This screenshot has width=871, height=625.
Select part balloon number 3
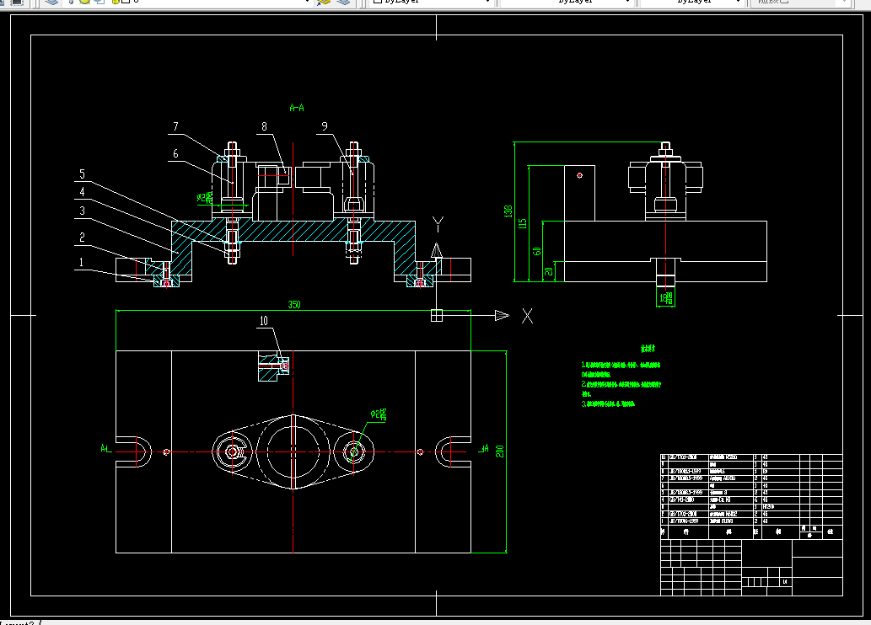pos(83,211)
